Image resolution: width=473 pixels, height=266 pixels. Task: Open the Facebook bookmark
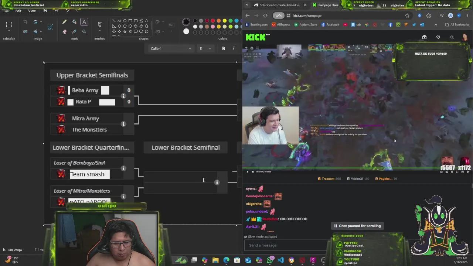coord(330,25)
